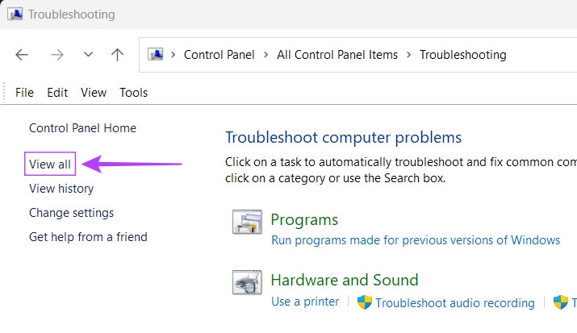Expand chevron after Control Panel breadcrumb
This screenshot has height=333, width=577.
266,55
